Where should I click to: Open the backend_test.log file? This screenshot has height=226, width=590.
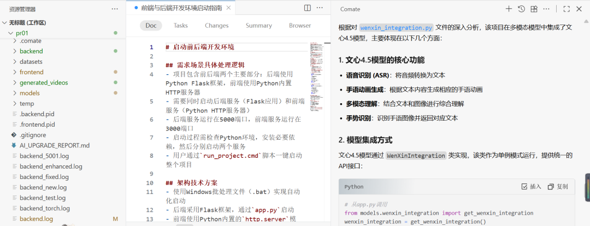click(43, 198)
